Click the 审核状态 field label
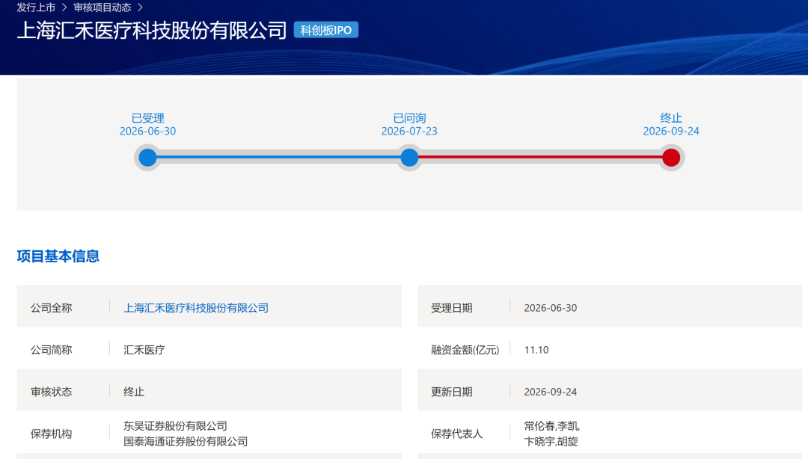Image resolution: width=808 pixels, height=459 pixels. [x=51, y=392]
